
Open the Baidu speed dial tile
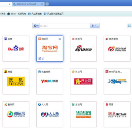16,48
